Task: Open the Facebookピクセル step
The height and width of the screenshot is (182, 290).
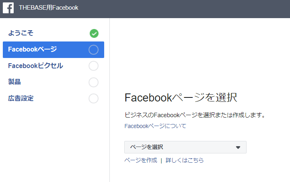Action: point(53,66)
